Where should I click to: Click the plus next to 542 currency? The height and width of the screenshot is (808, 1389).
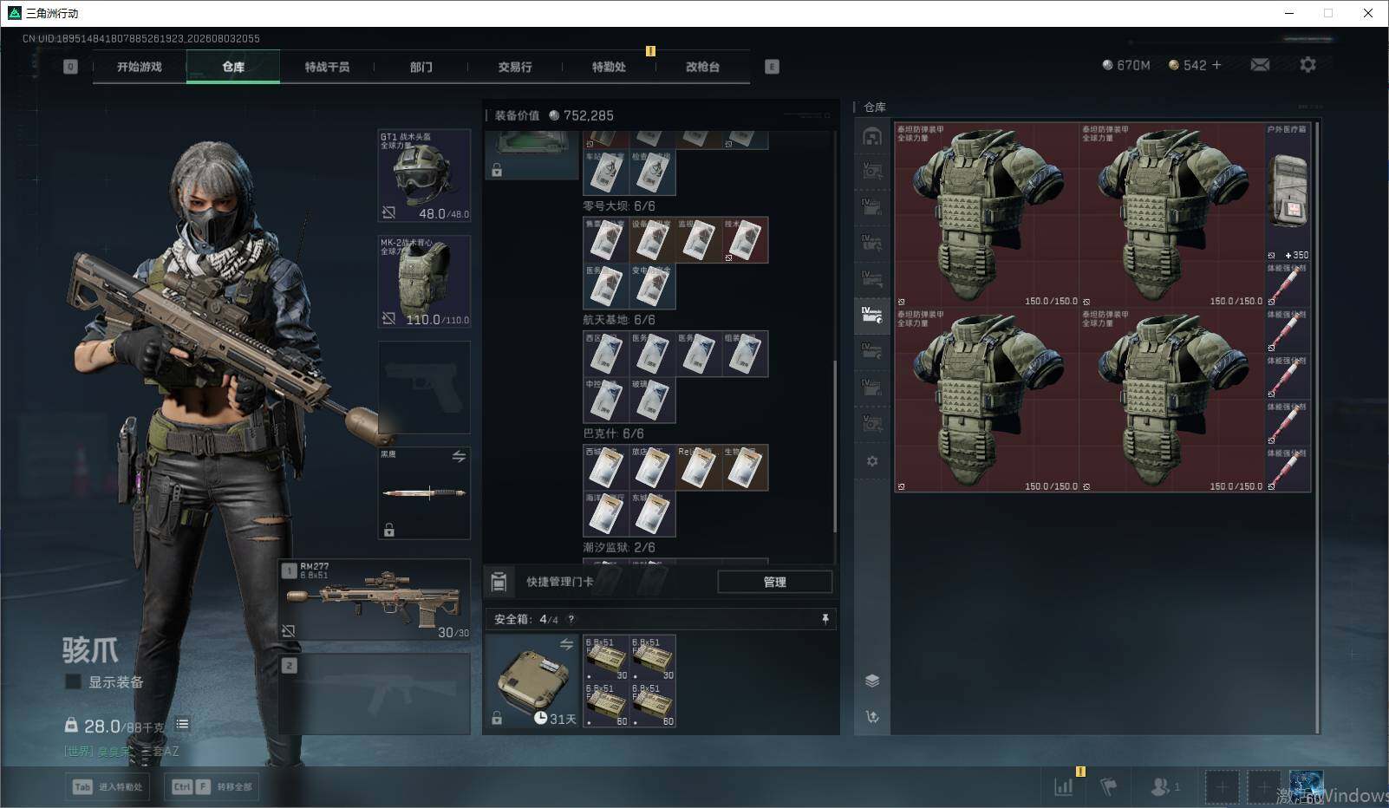tap(1216, 65)
